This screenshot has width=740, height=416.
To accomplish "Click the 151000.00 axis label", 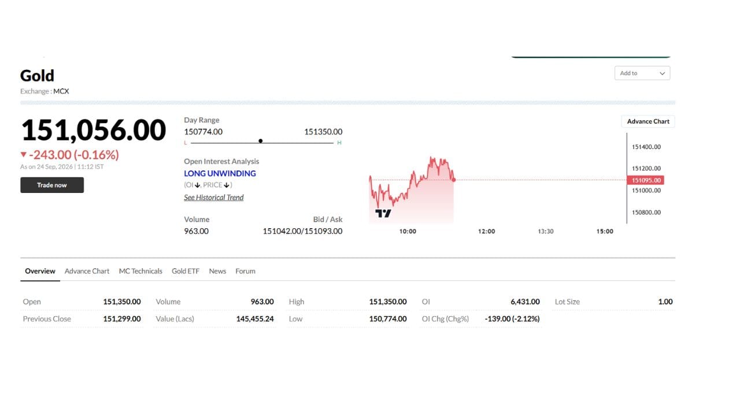I will [x=646, y=191].
